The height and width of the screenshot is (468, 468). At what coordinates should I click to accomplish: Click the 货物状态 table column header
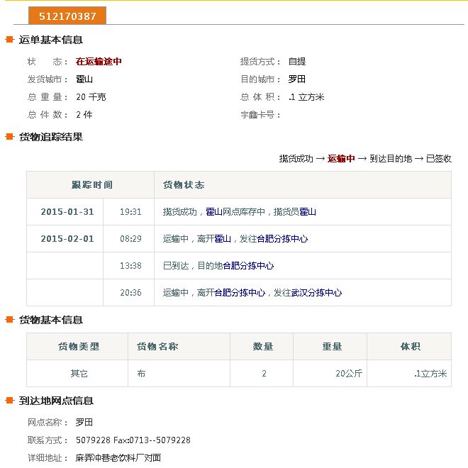pyautogui.click(x=184, y=185)
